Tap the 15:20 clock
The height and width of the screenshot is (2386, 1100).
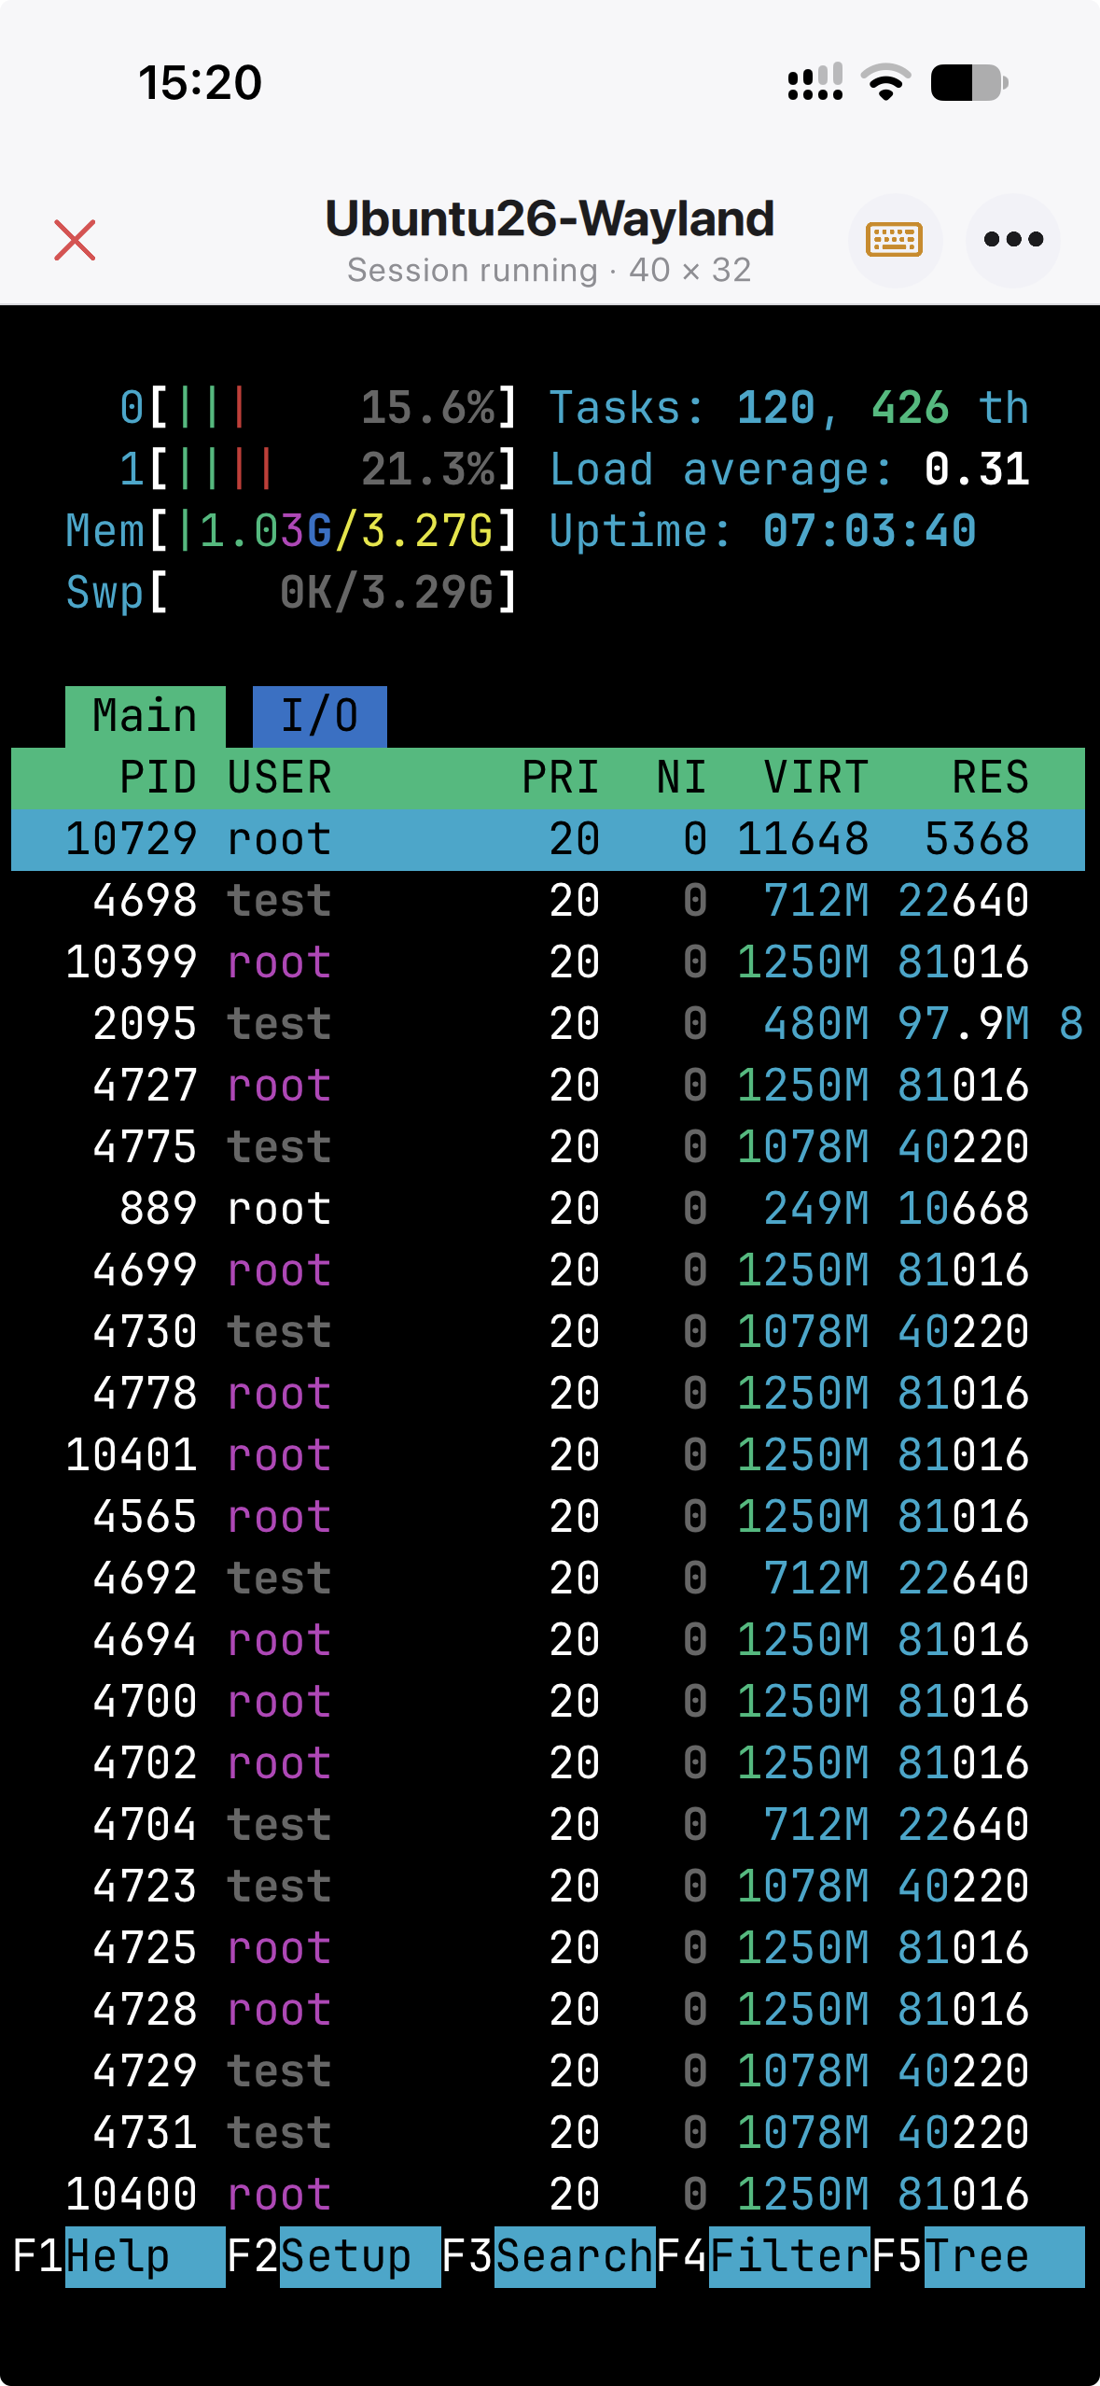pos(200,82)
